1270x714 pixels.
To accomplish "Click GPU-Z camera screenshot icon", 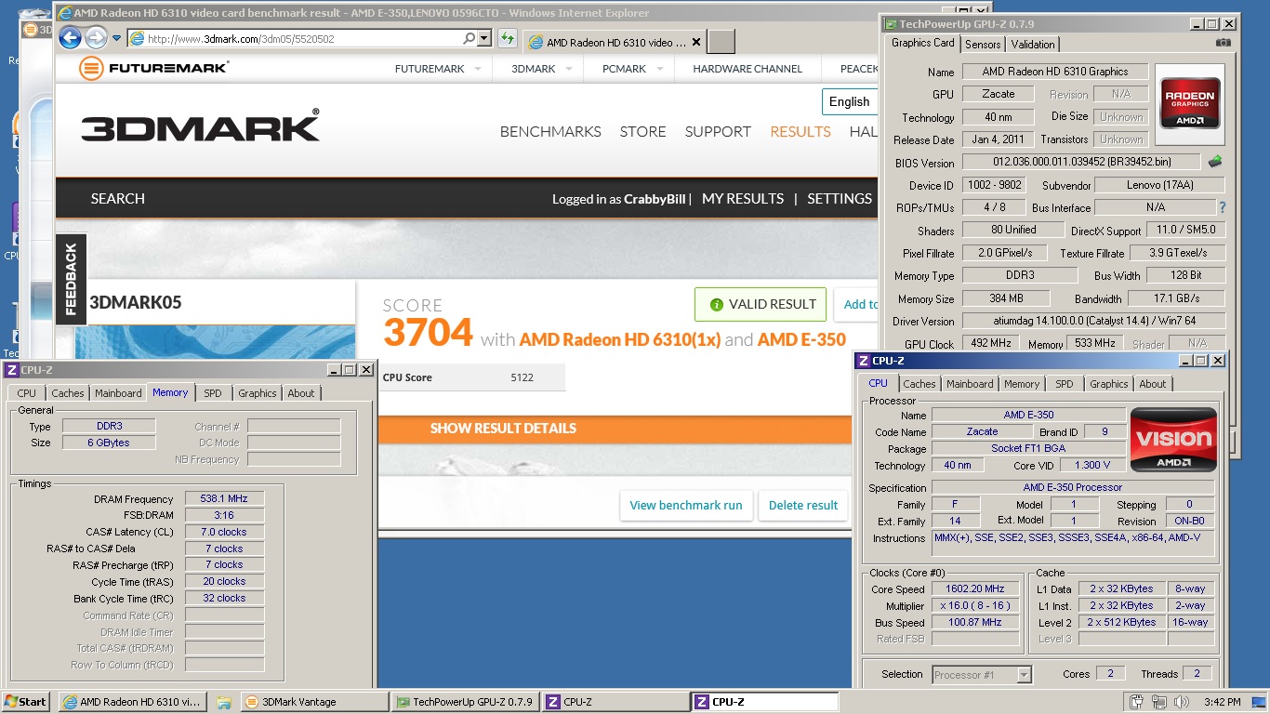I will [1224, 43].
